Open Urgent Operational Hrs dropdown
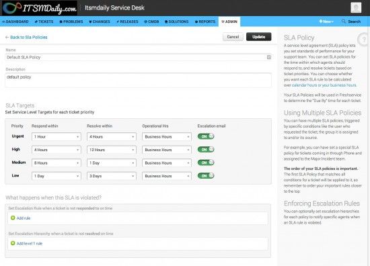This screenshot has height=266, width=370. (167, 136)
